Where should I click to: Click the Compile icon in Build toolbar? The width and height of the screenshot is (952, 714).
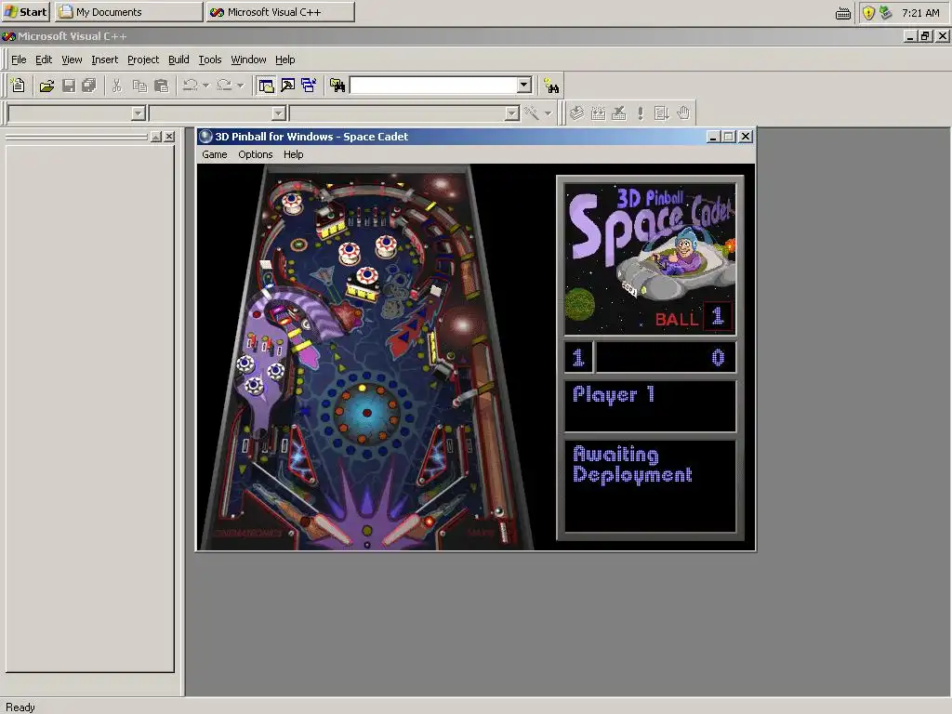click(x=576, y=112)
